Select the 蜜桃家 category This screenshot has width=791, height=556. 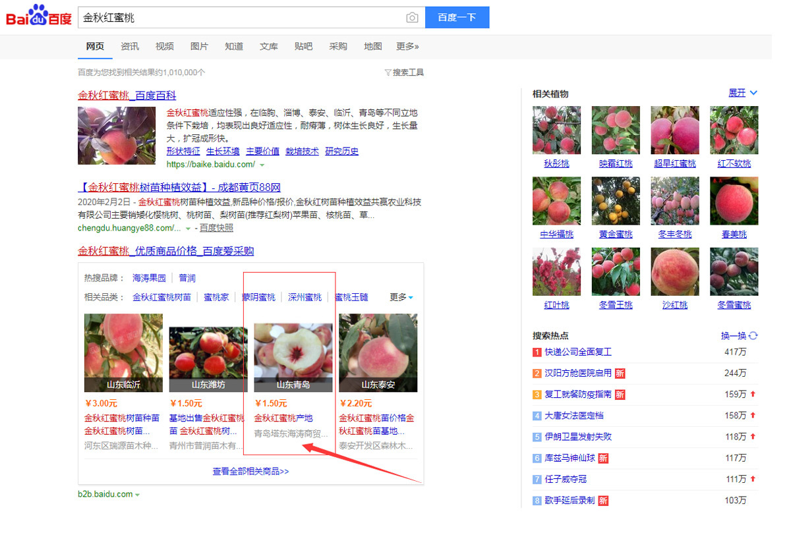(x=216, y=297)
